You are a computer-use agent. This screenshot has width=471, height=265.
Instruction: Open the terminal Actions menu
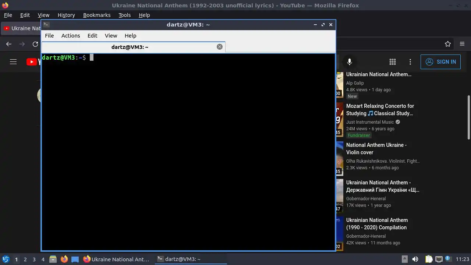coord(71,36)
